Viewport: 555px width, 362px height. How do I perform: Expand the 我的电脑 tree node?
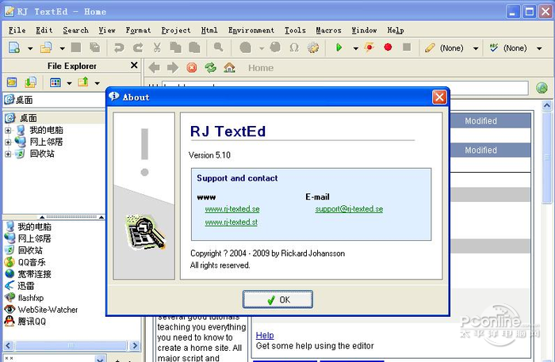[x=8, y=131]
